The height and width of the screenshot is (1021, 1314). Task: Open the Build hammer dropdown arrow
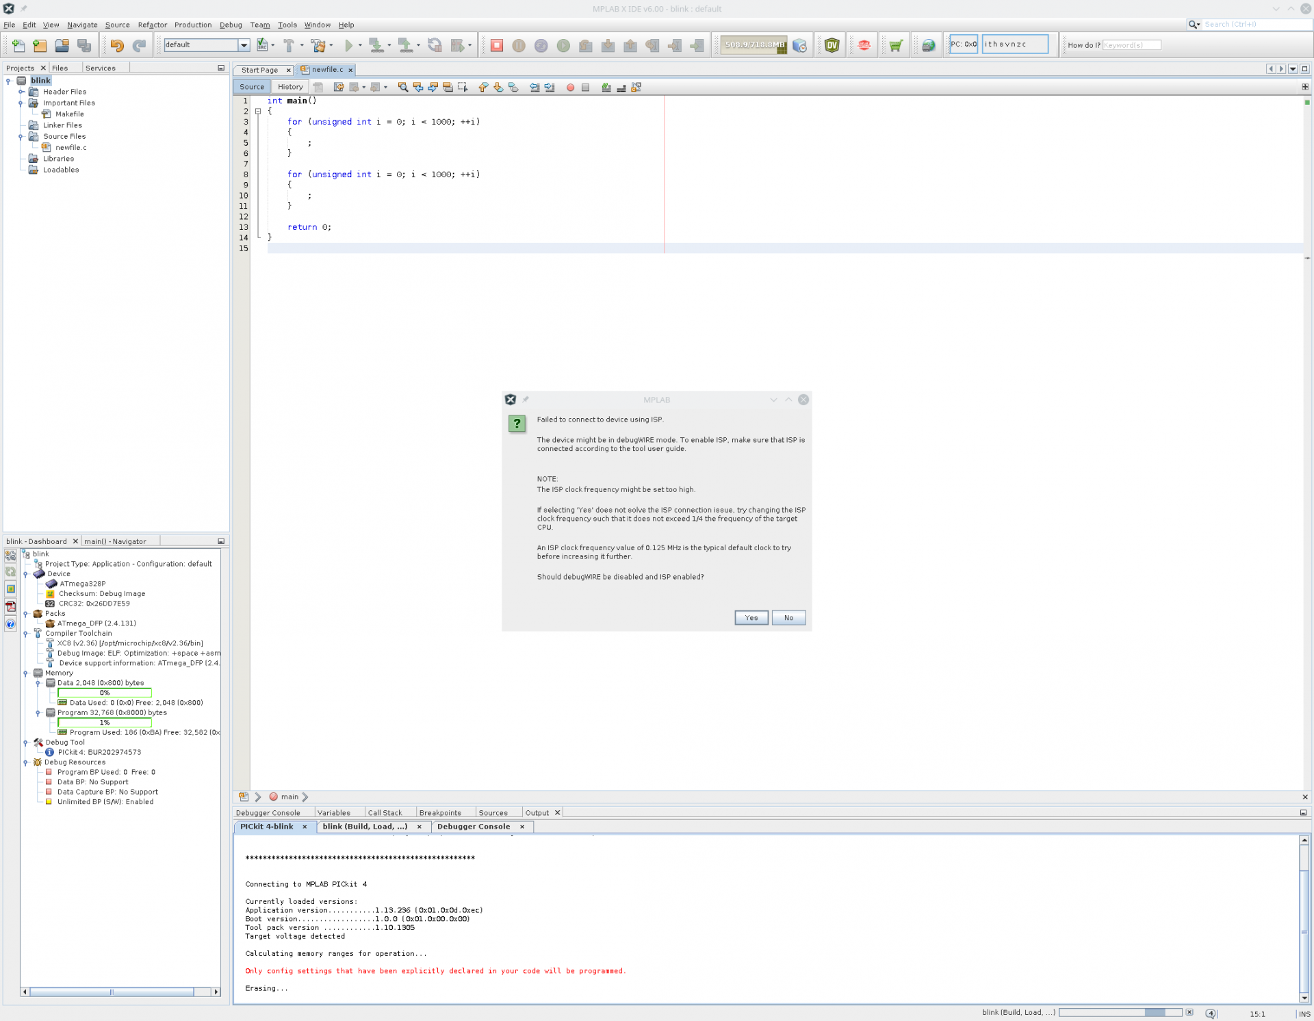click(x=302, y=46)
